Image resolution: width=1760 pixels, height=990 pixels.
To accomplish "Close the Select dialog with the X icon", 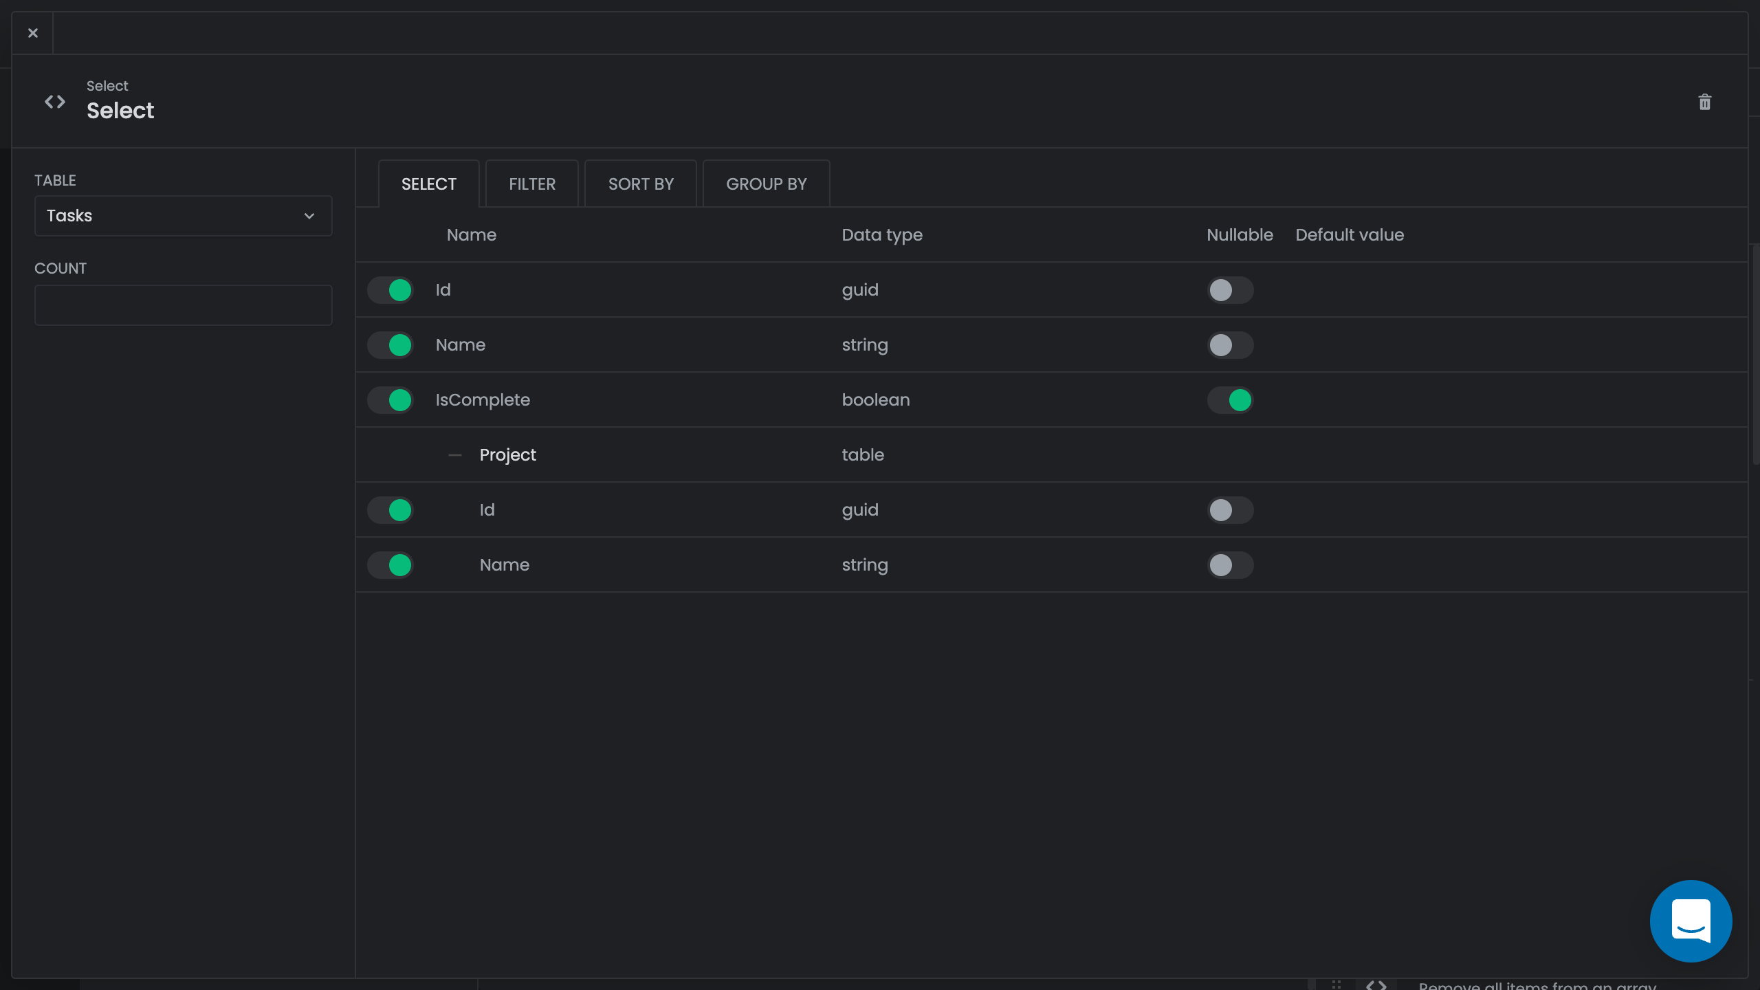I will [x=33, y=33].
